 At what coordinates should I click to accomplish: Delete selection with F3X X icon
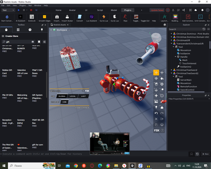pyautogui.click(x=156, y=119)
